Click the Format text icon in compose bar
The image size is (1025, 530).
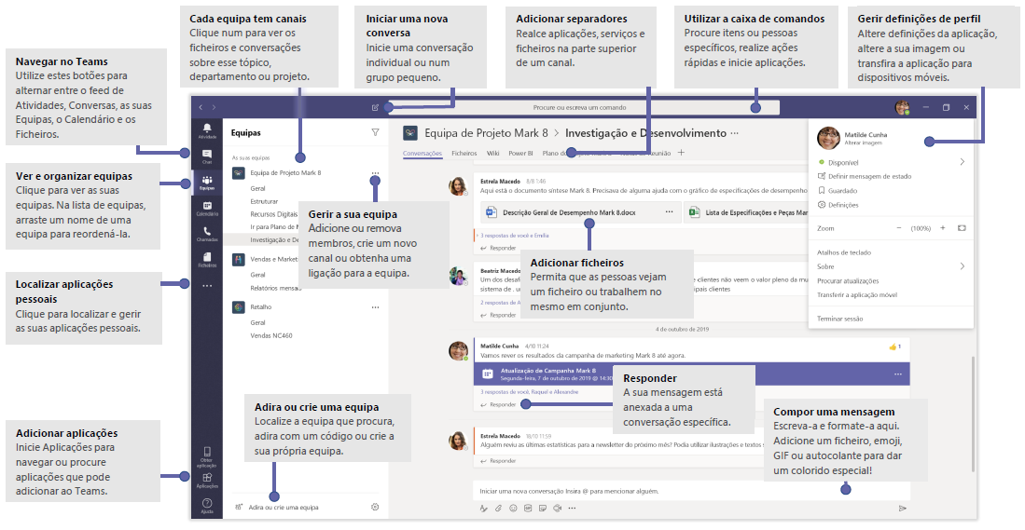click(x=484, y=508)
